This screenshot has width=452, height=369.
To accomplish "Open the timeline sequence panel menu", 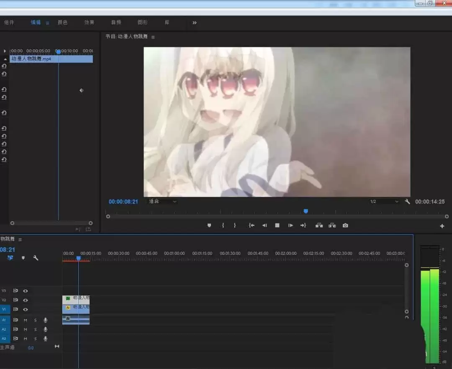I will tap(20, 240).
